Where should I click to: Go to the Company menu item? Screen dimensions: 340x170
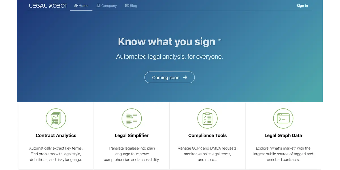pos(107,6)
